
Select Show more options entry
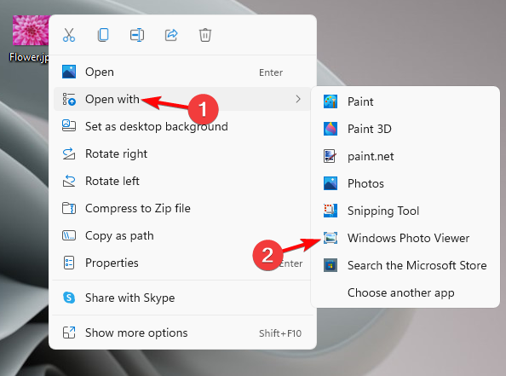pos(182,333)
